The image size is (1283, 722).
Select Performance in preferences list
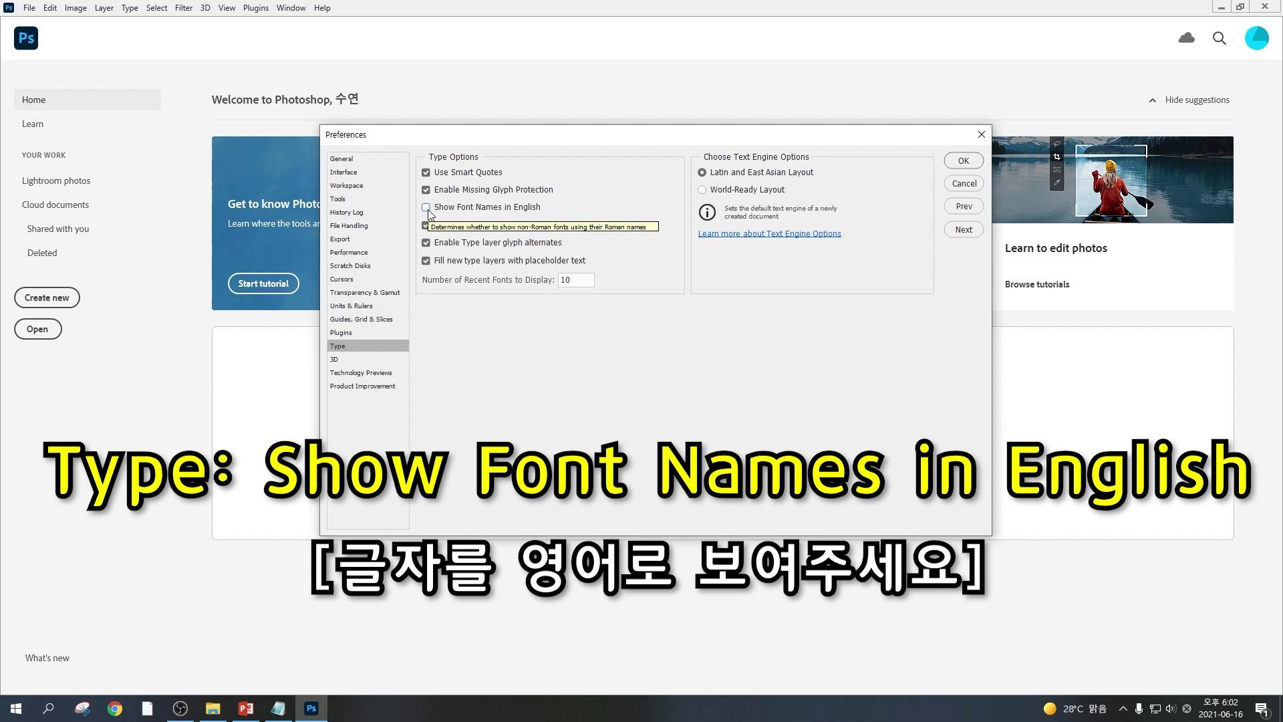[x=348, y=253]
